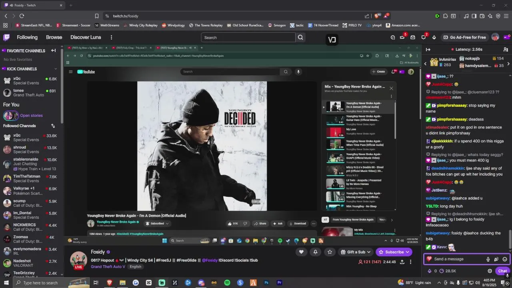Open Photoshop from the Windows taskbar
Image resolution: width=512 pixels, height=288 pixels.
pyautogui.click(x=266, y=283)
